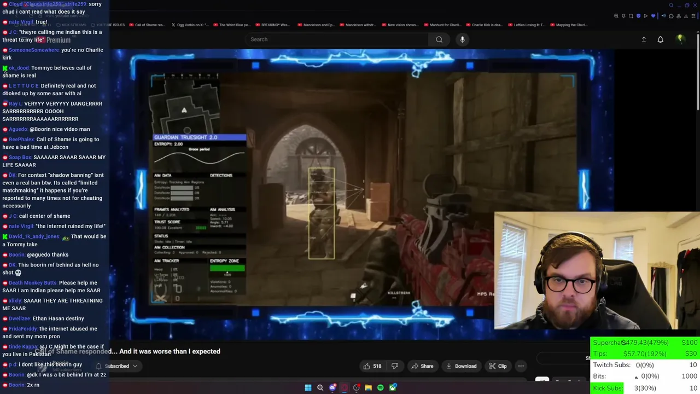This screenshot has width=700, height=394.
Task: Open the browser easy setup sliders icon
Action: click(693, 16)
